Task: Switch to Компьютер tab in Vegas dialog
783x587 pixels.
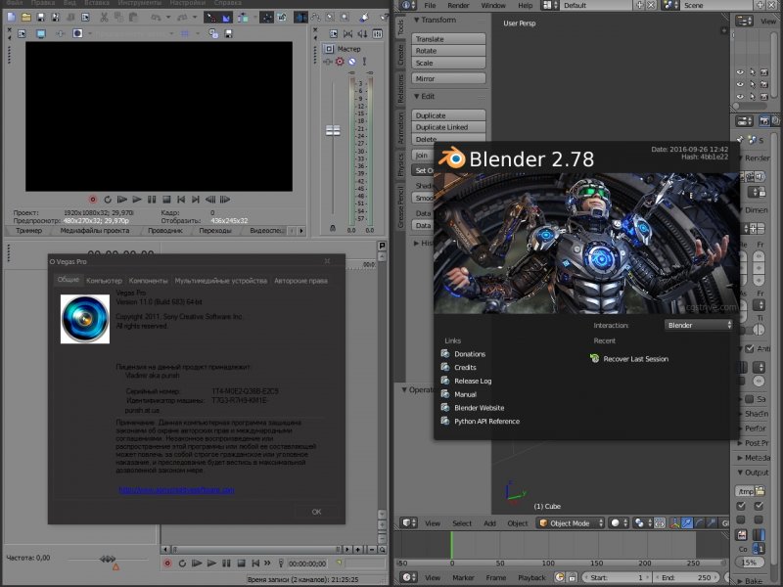Action: pyautogui.click(x=104, y=281)
